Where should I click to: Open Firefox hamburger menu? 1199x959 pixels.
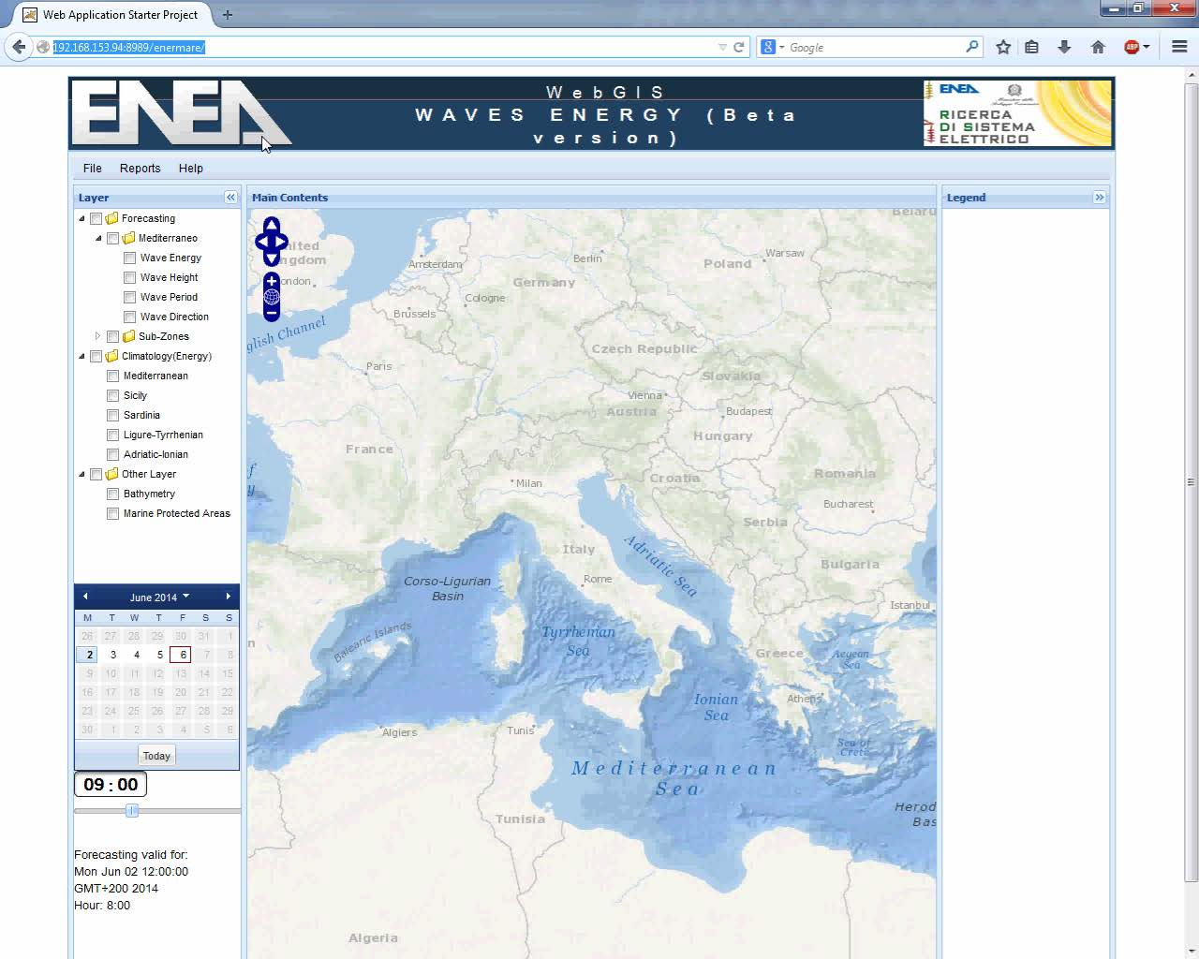coord(1179,47)
